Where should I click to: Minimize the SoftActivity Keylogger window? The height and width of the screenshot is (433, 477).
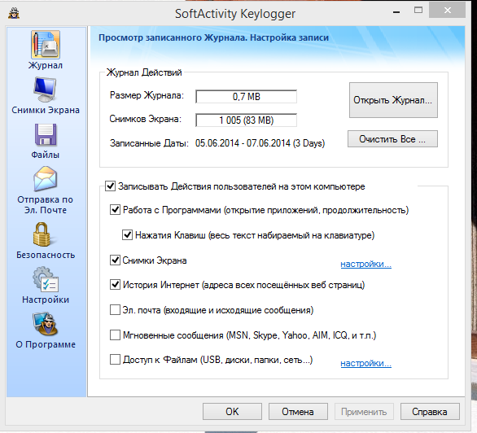tap(396, 12)
